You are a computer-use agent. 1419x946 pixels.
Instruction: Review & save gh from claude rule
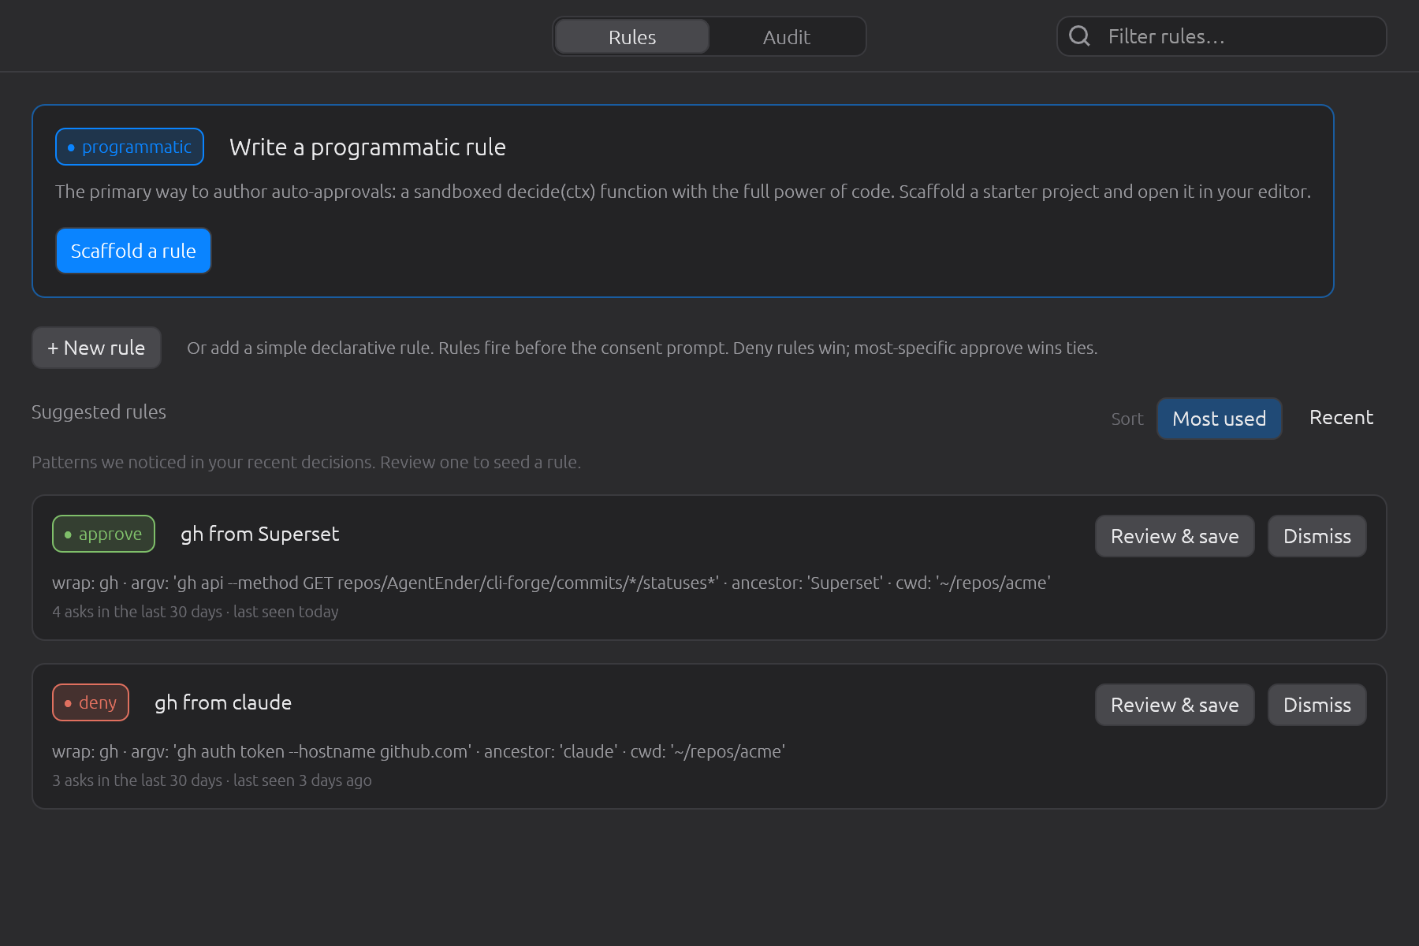point(1175,705)
